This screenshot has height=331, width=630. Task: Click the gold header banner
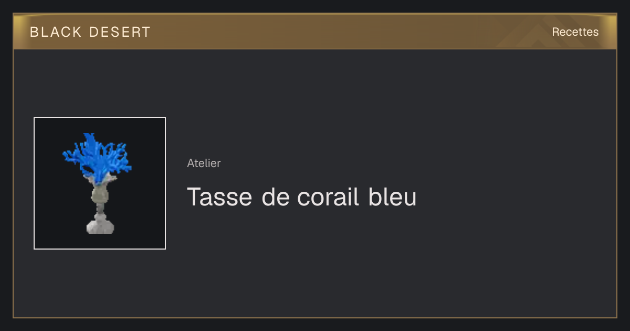(x=315, y=32)
